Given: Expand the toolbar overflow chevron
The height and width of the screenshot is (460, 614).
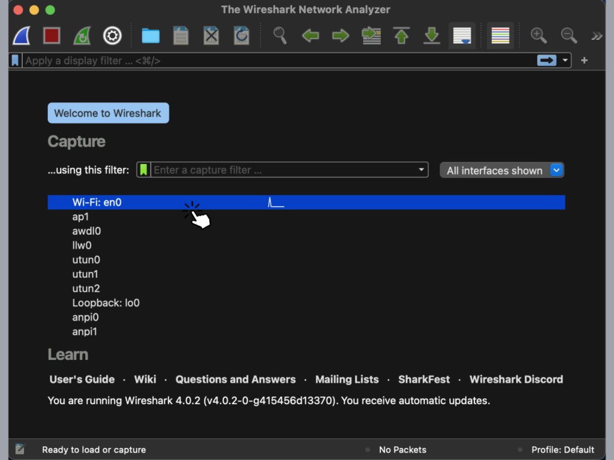Looking at the screenshot, I should 597,36.
